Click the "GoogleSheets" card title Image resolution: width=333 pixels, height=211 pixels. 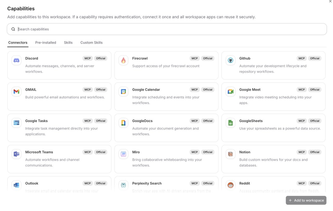[251, 121]
